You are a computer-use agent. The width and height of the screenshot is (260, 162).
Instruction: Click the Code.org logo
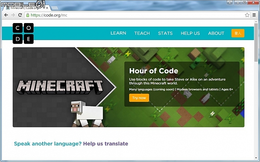click(x=23, y=34)
